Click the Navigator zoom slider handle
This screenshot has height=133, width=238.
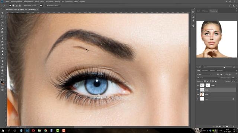224,67
